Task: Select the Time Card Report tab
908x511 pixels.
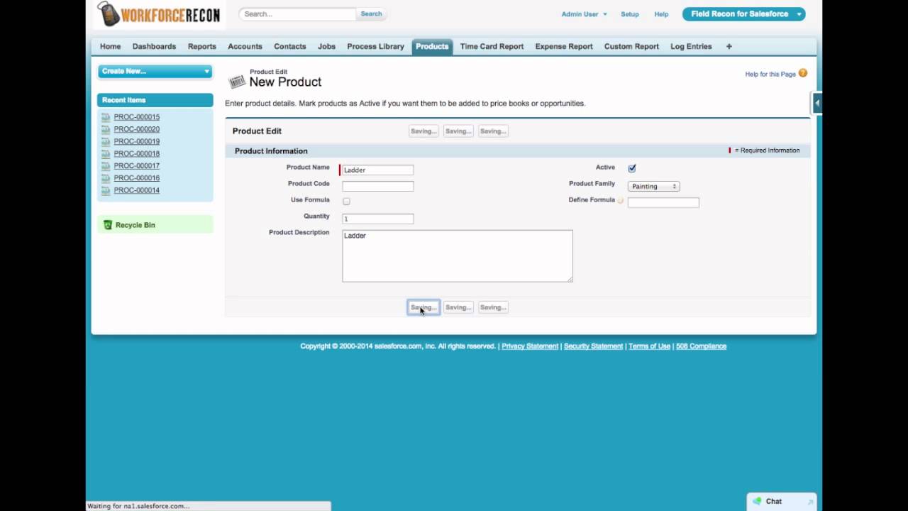Action: point(492,46)
